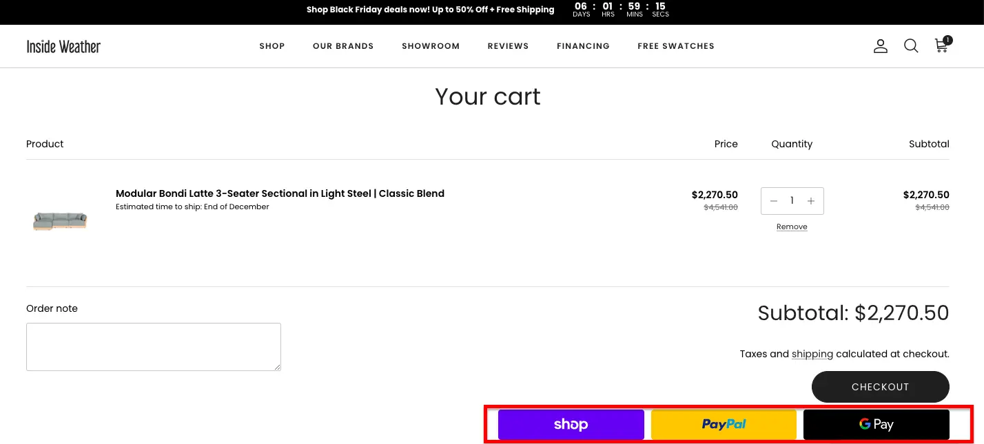
Task: Open the shopping cart icon
Action: (x=941, y=46)
